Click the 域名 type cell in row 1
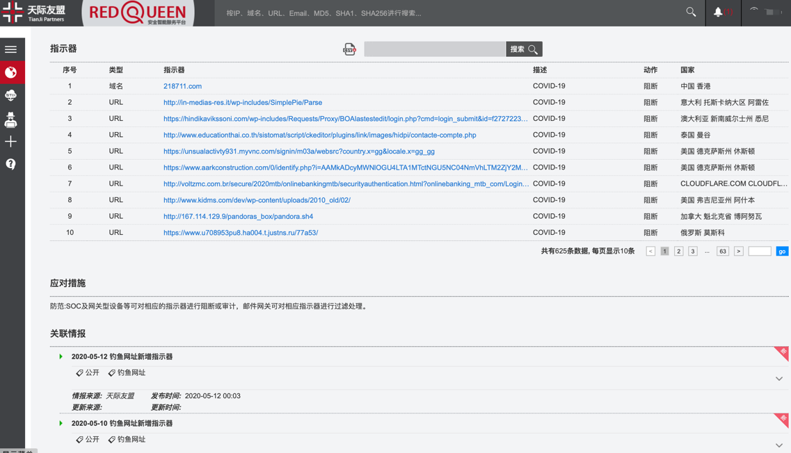 [116, 86]
